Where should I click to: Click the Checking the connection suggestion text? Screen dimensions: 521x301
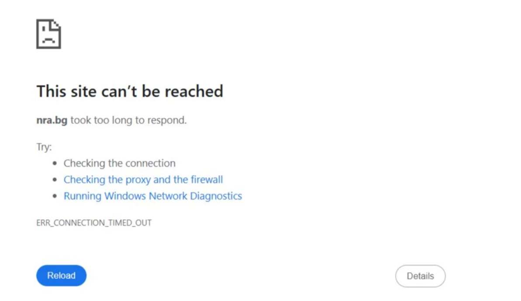tap(120, 163)
